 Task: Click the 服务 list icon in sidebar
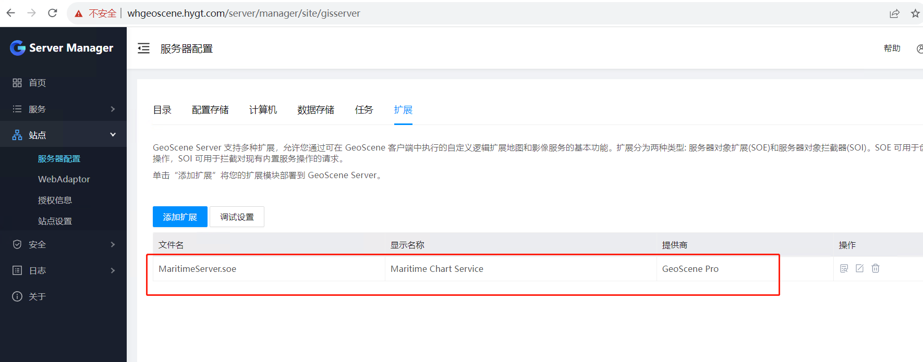coord(17,109)
